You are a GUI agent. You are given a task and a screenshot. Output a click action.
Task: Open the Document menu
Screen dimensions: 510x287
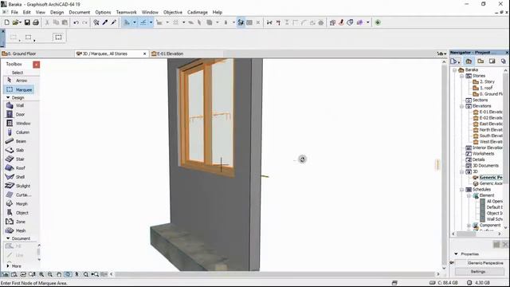80,12
